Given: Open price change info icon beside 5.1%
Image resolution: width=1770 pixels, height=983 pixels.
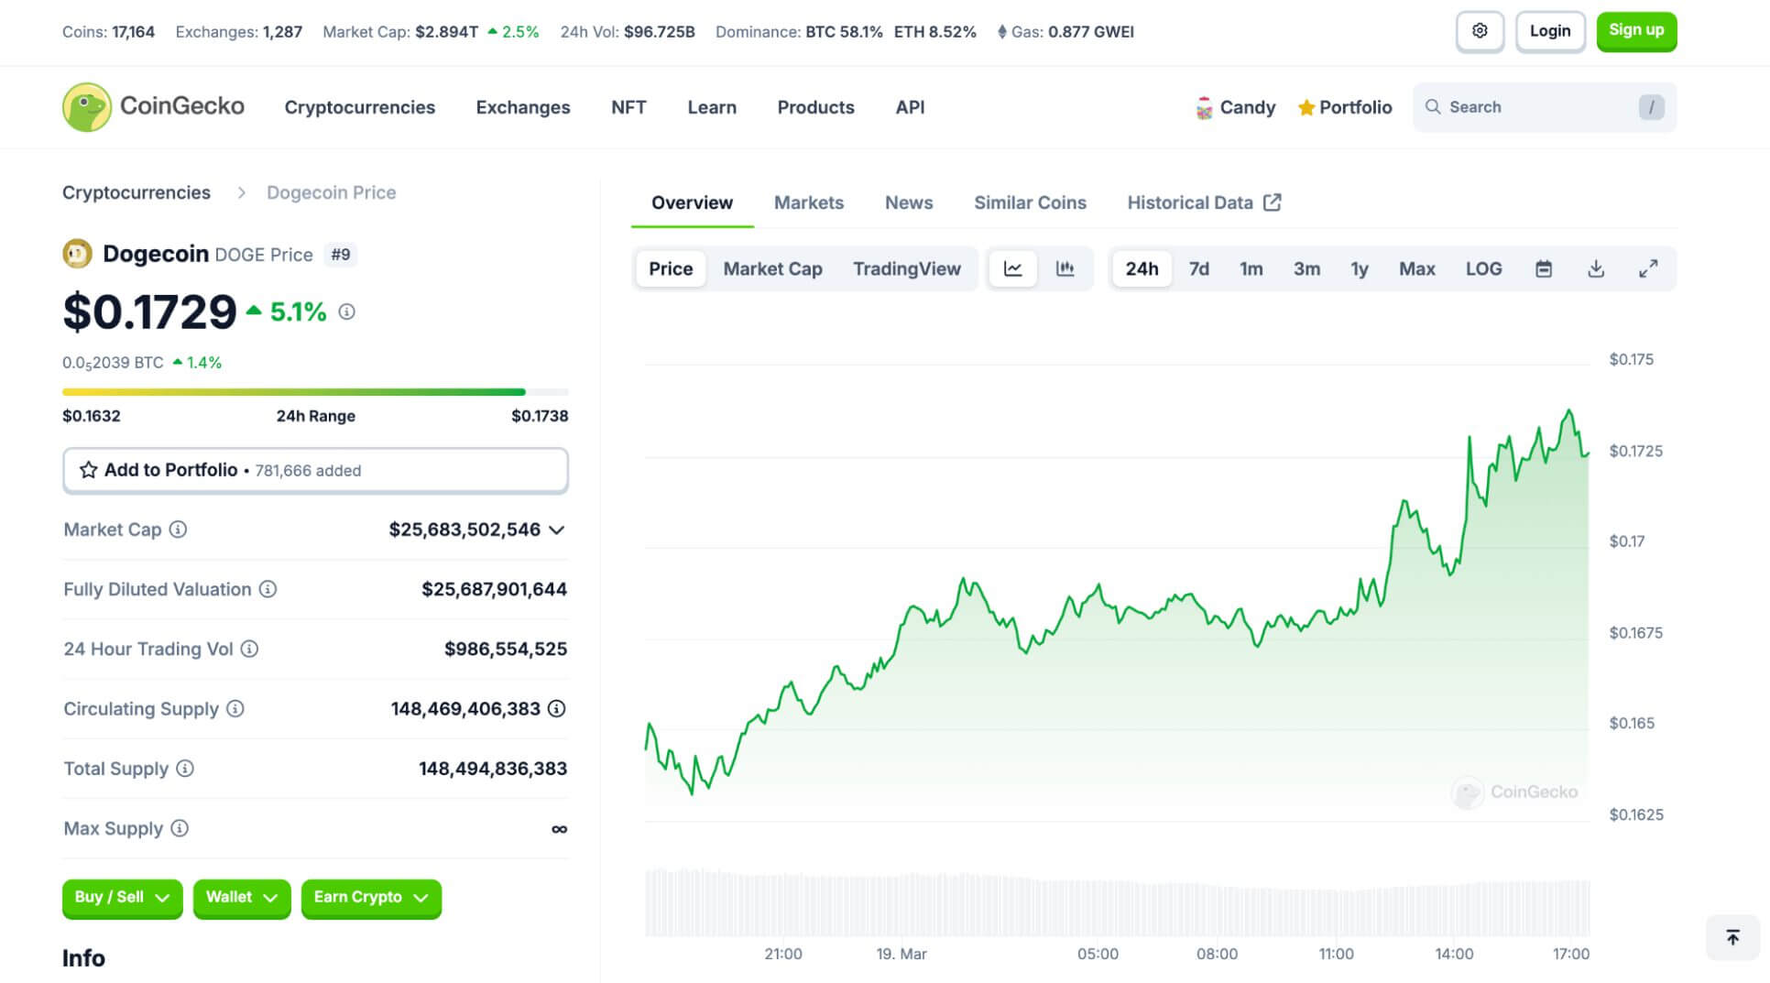Looking at the screenshot, I should 346,311.
